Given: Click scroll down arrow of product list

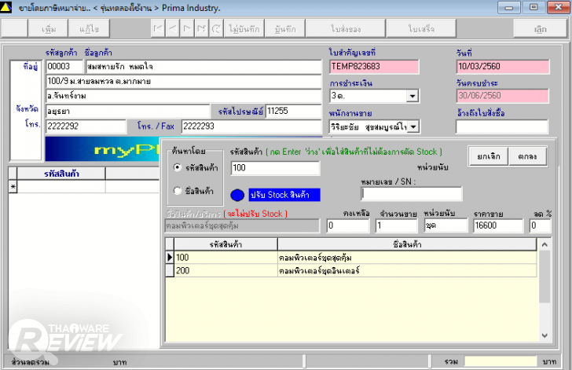Looking at the screenshot, I should 544,335.
